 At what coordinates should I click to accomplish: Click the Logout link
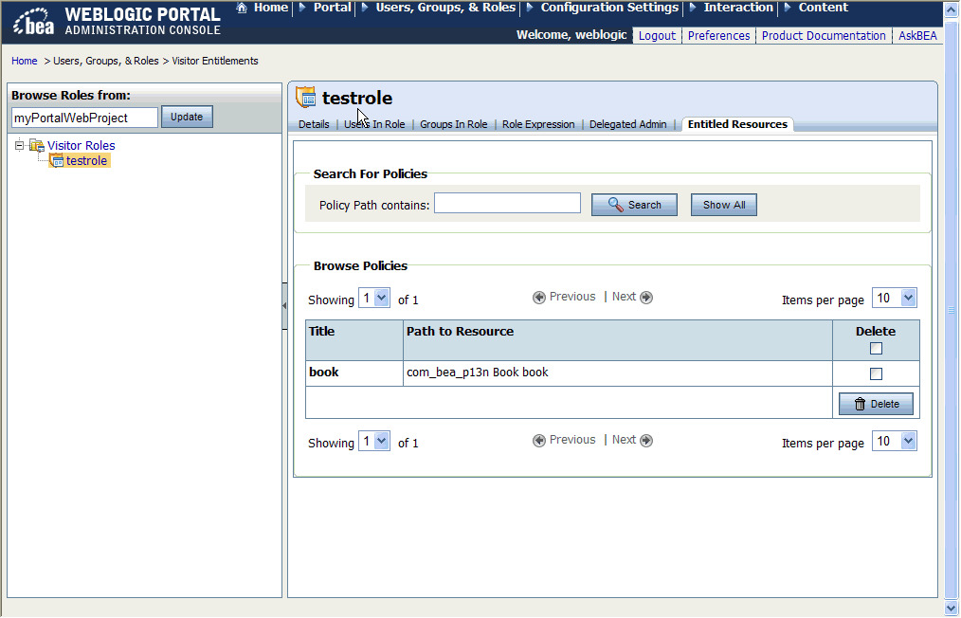click(657, 36)
